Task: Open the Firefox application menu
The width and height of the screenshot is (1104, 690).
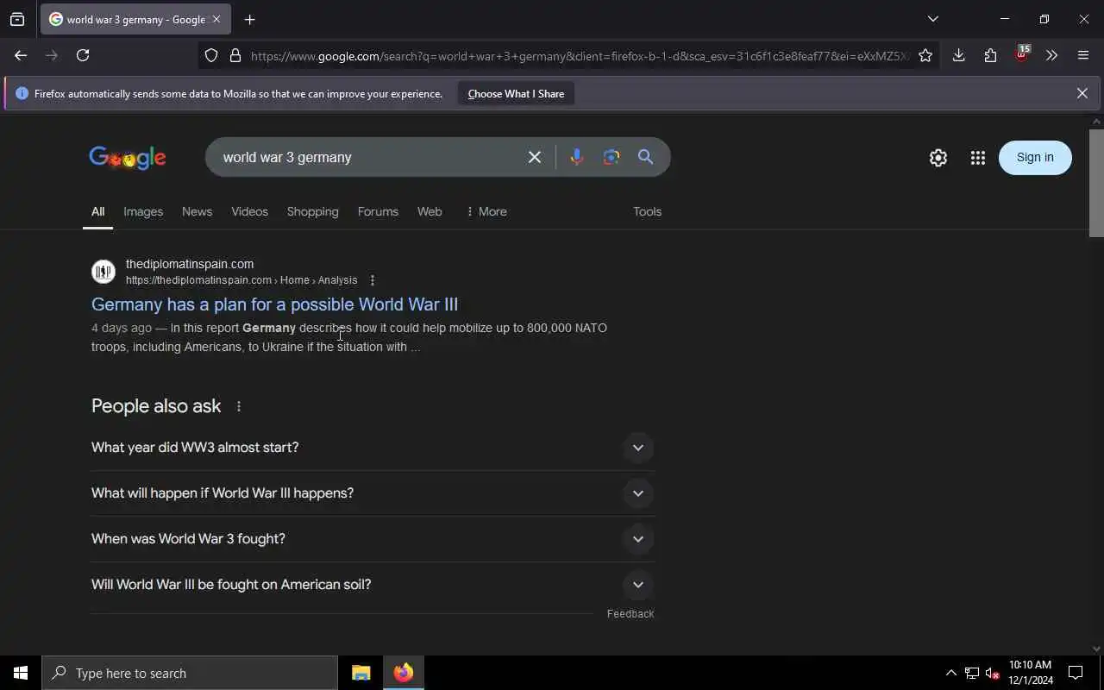Action: [x=1083, y=55]
